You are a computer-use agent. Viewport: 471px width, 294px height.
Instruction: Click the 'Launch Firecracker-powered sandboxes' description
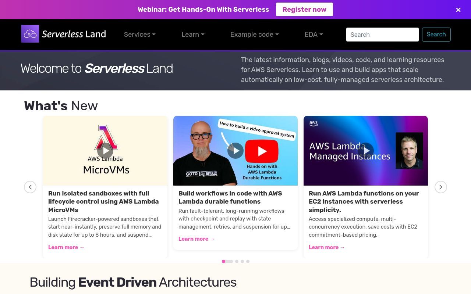tap(105, 227)
